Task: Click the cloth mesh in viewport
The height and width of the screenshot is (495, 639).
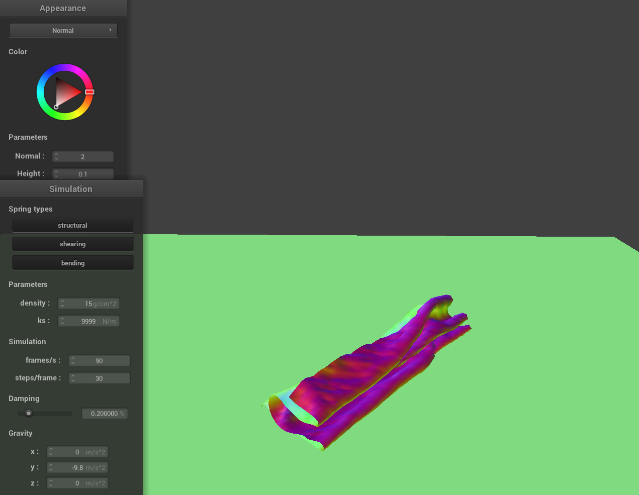Action: pos(367,372)
